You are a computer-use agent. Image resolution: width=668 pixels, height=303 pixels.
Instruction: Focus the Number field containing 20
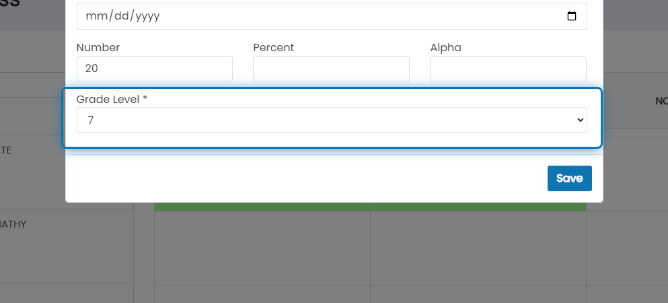pyautogui.click(x=155, y=69)
